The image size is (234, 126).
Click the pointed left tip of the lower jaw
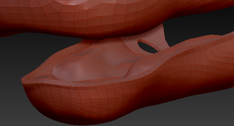pyautogui.click(x=25, y=79)
